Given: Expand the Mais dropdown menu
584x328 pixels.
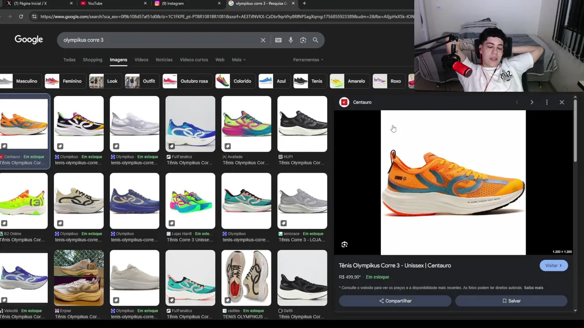Looking at the screenshot, I should (239, 60).
